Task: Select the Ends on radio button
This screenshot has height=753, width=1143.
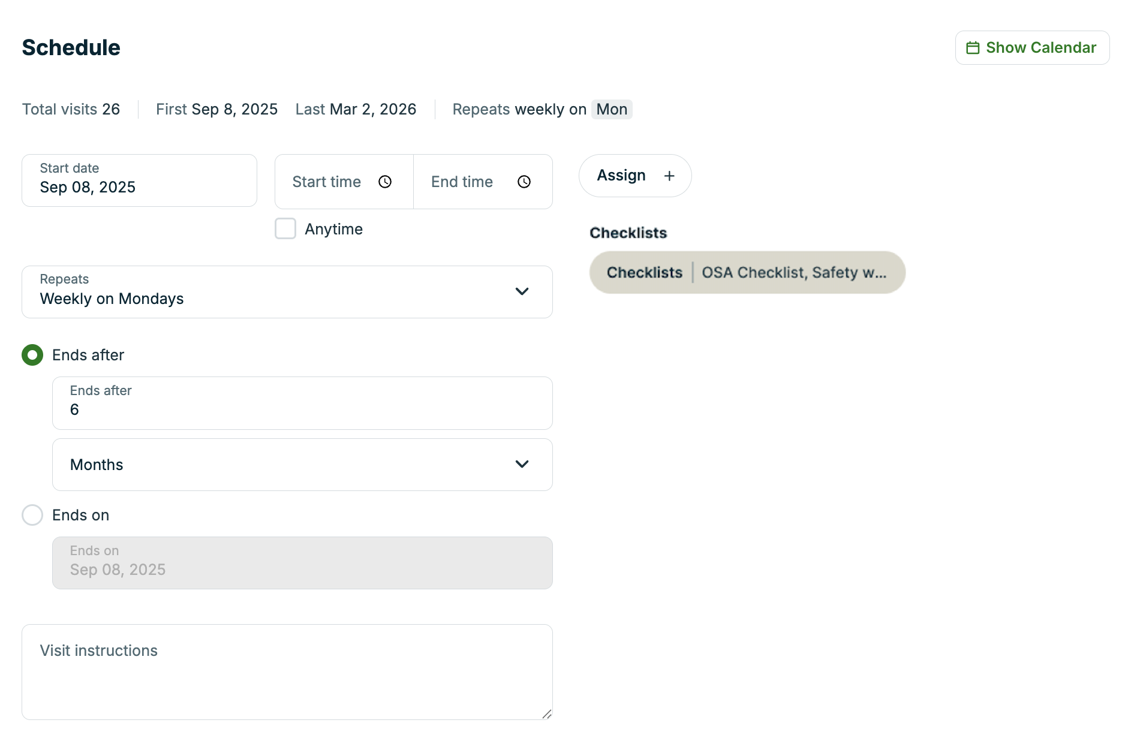Action: pyautogui.click(x=32, y=514)
